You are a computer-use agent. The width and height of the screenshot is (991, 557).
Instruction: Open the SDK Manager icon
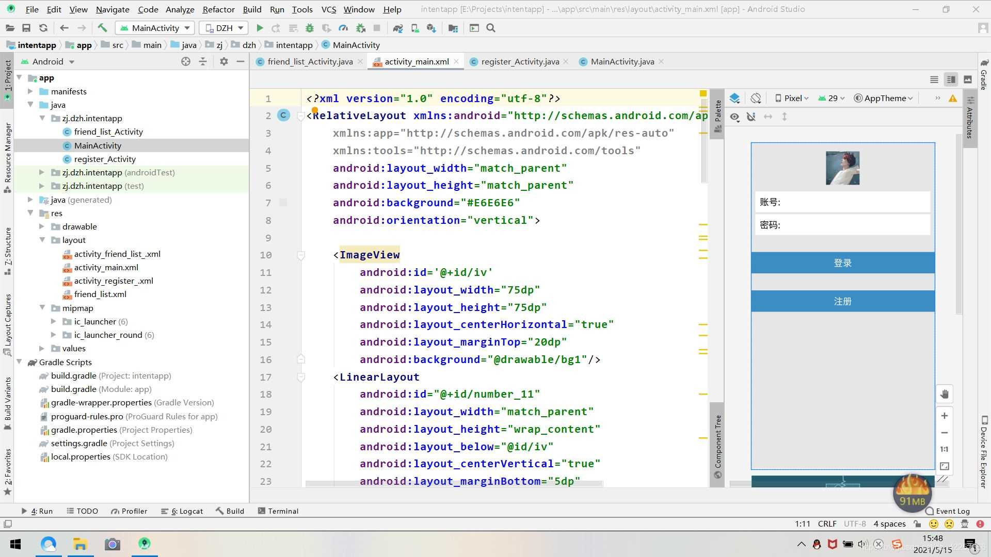[431, 28]
